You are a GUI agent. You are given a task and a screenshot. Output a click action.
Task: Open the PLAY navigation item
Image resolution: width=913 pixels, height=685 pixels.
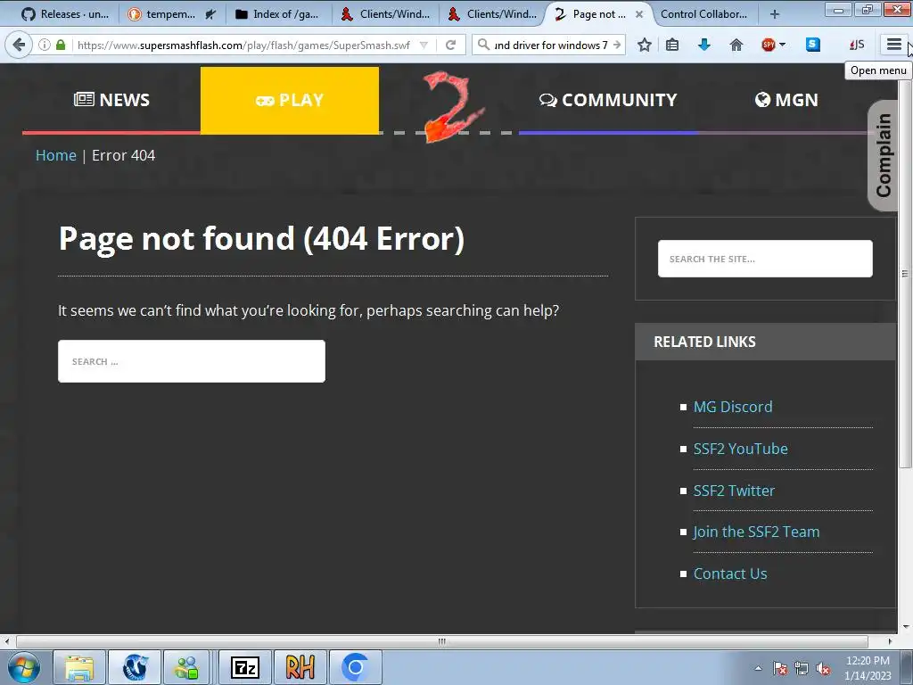(290, 100)
